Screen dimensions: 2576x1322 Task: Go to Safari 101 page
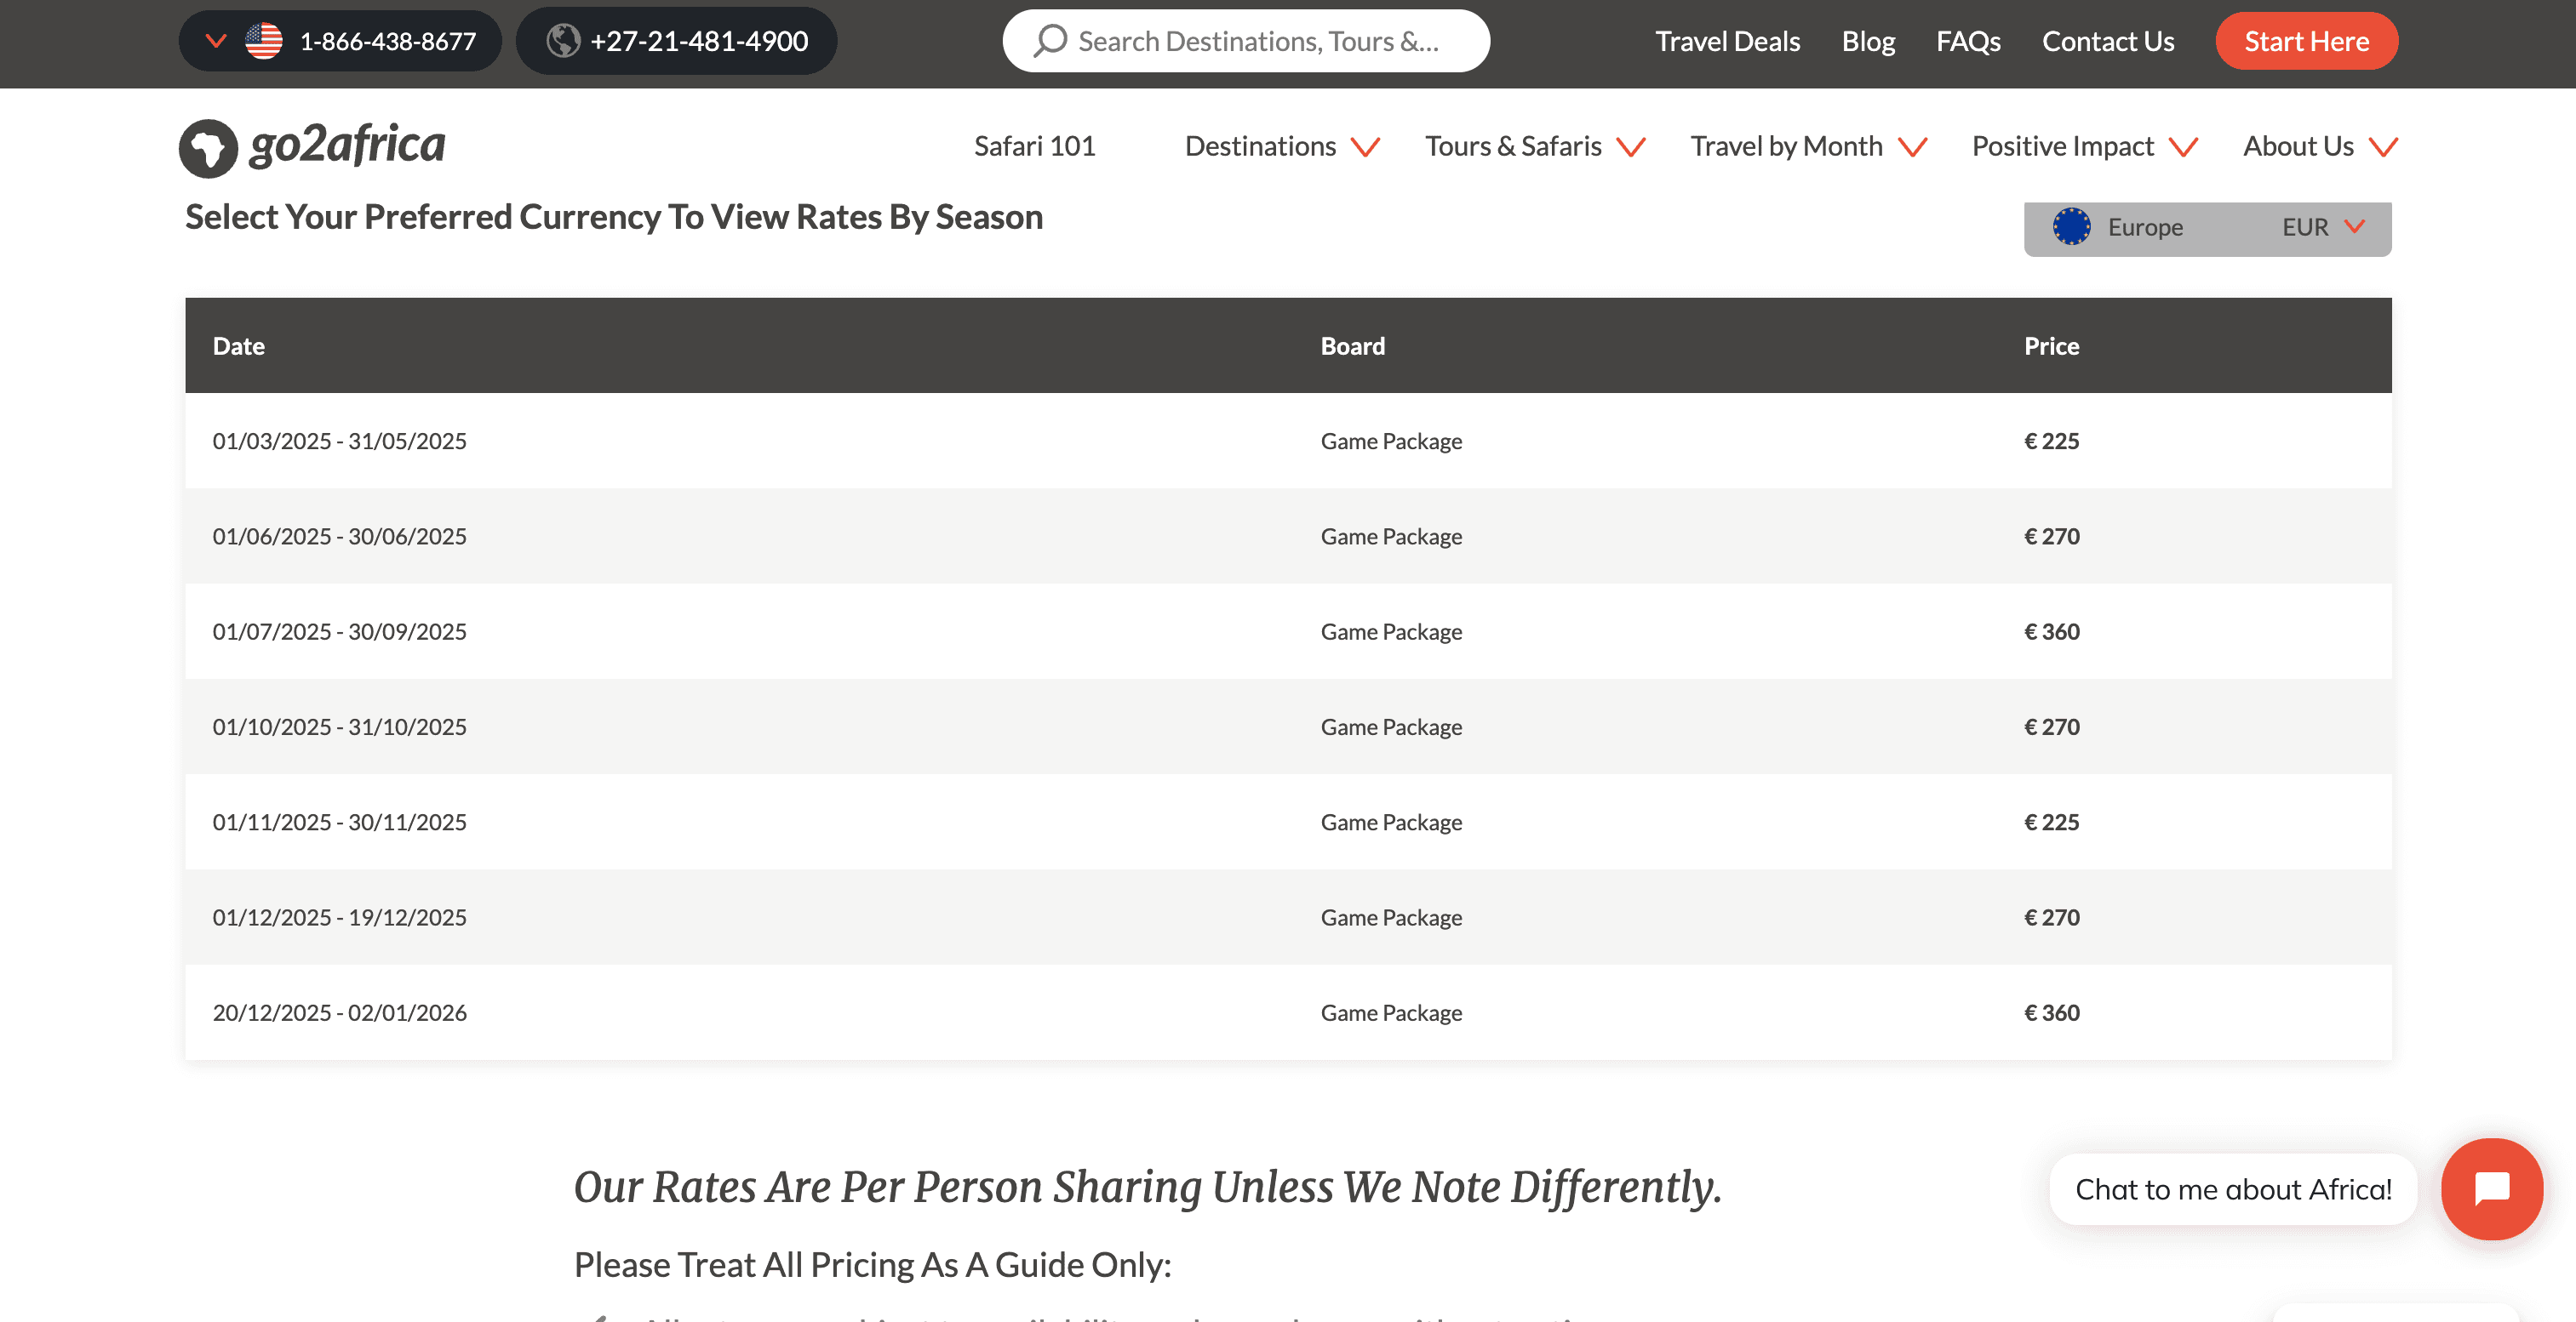[1034, 147]
